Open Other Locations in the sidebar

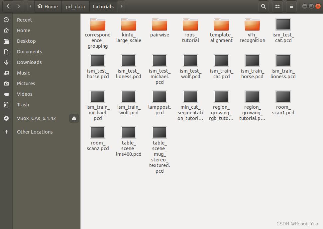pos(35,132)
